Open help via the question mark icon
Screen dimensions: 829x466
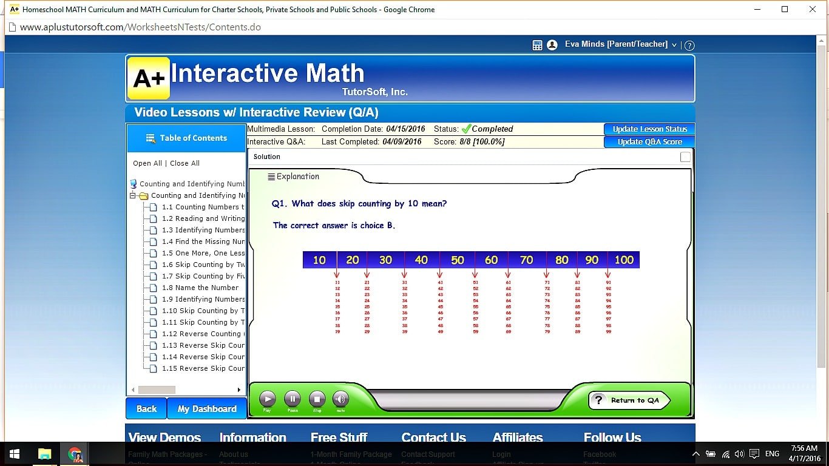pyautogui.click(x=690, y=44)
